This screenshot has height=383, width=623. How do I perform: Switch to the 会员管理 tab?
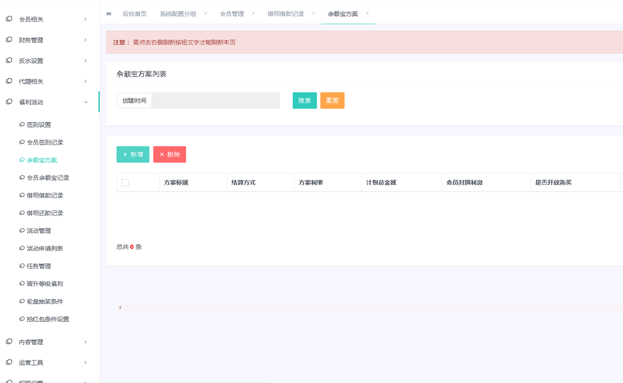[232, 13]
